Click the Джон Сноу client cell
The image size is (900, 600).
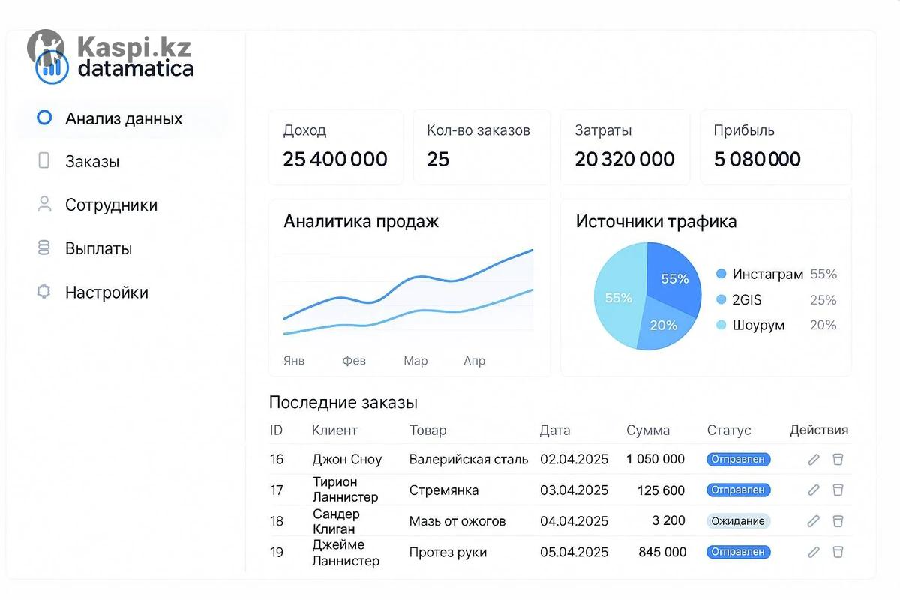tap(347, 460)
